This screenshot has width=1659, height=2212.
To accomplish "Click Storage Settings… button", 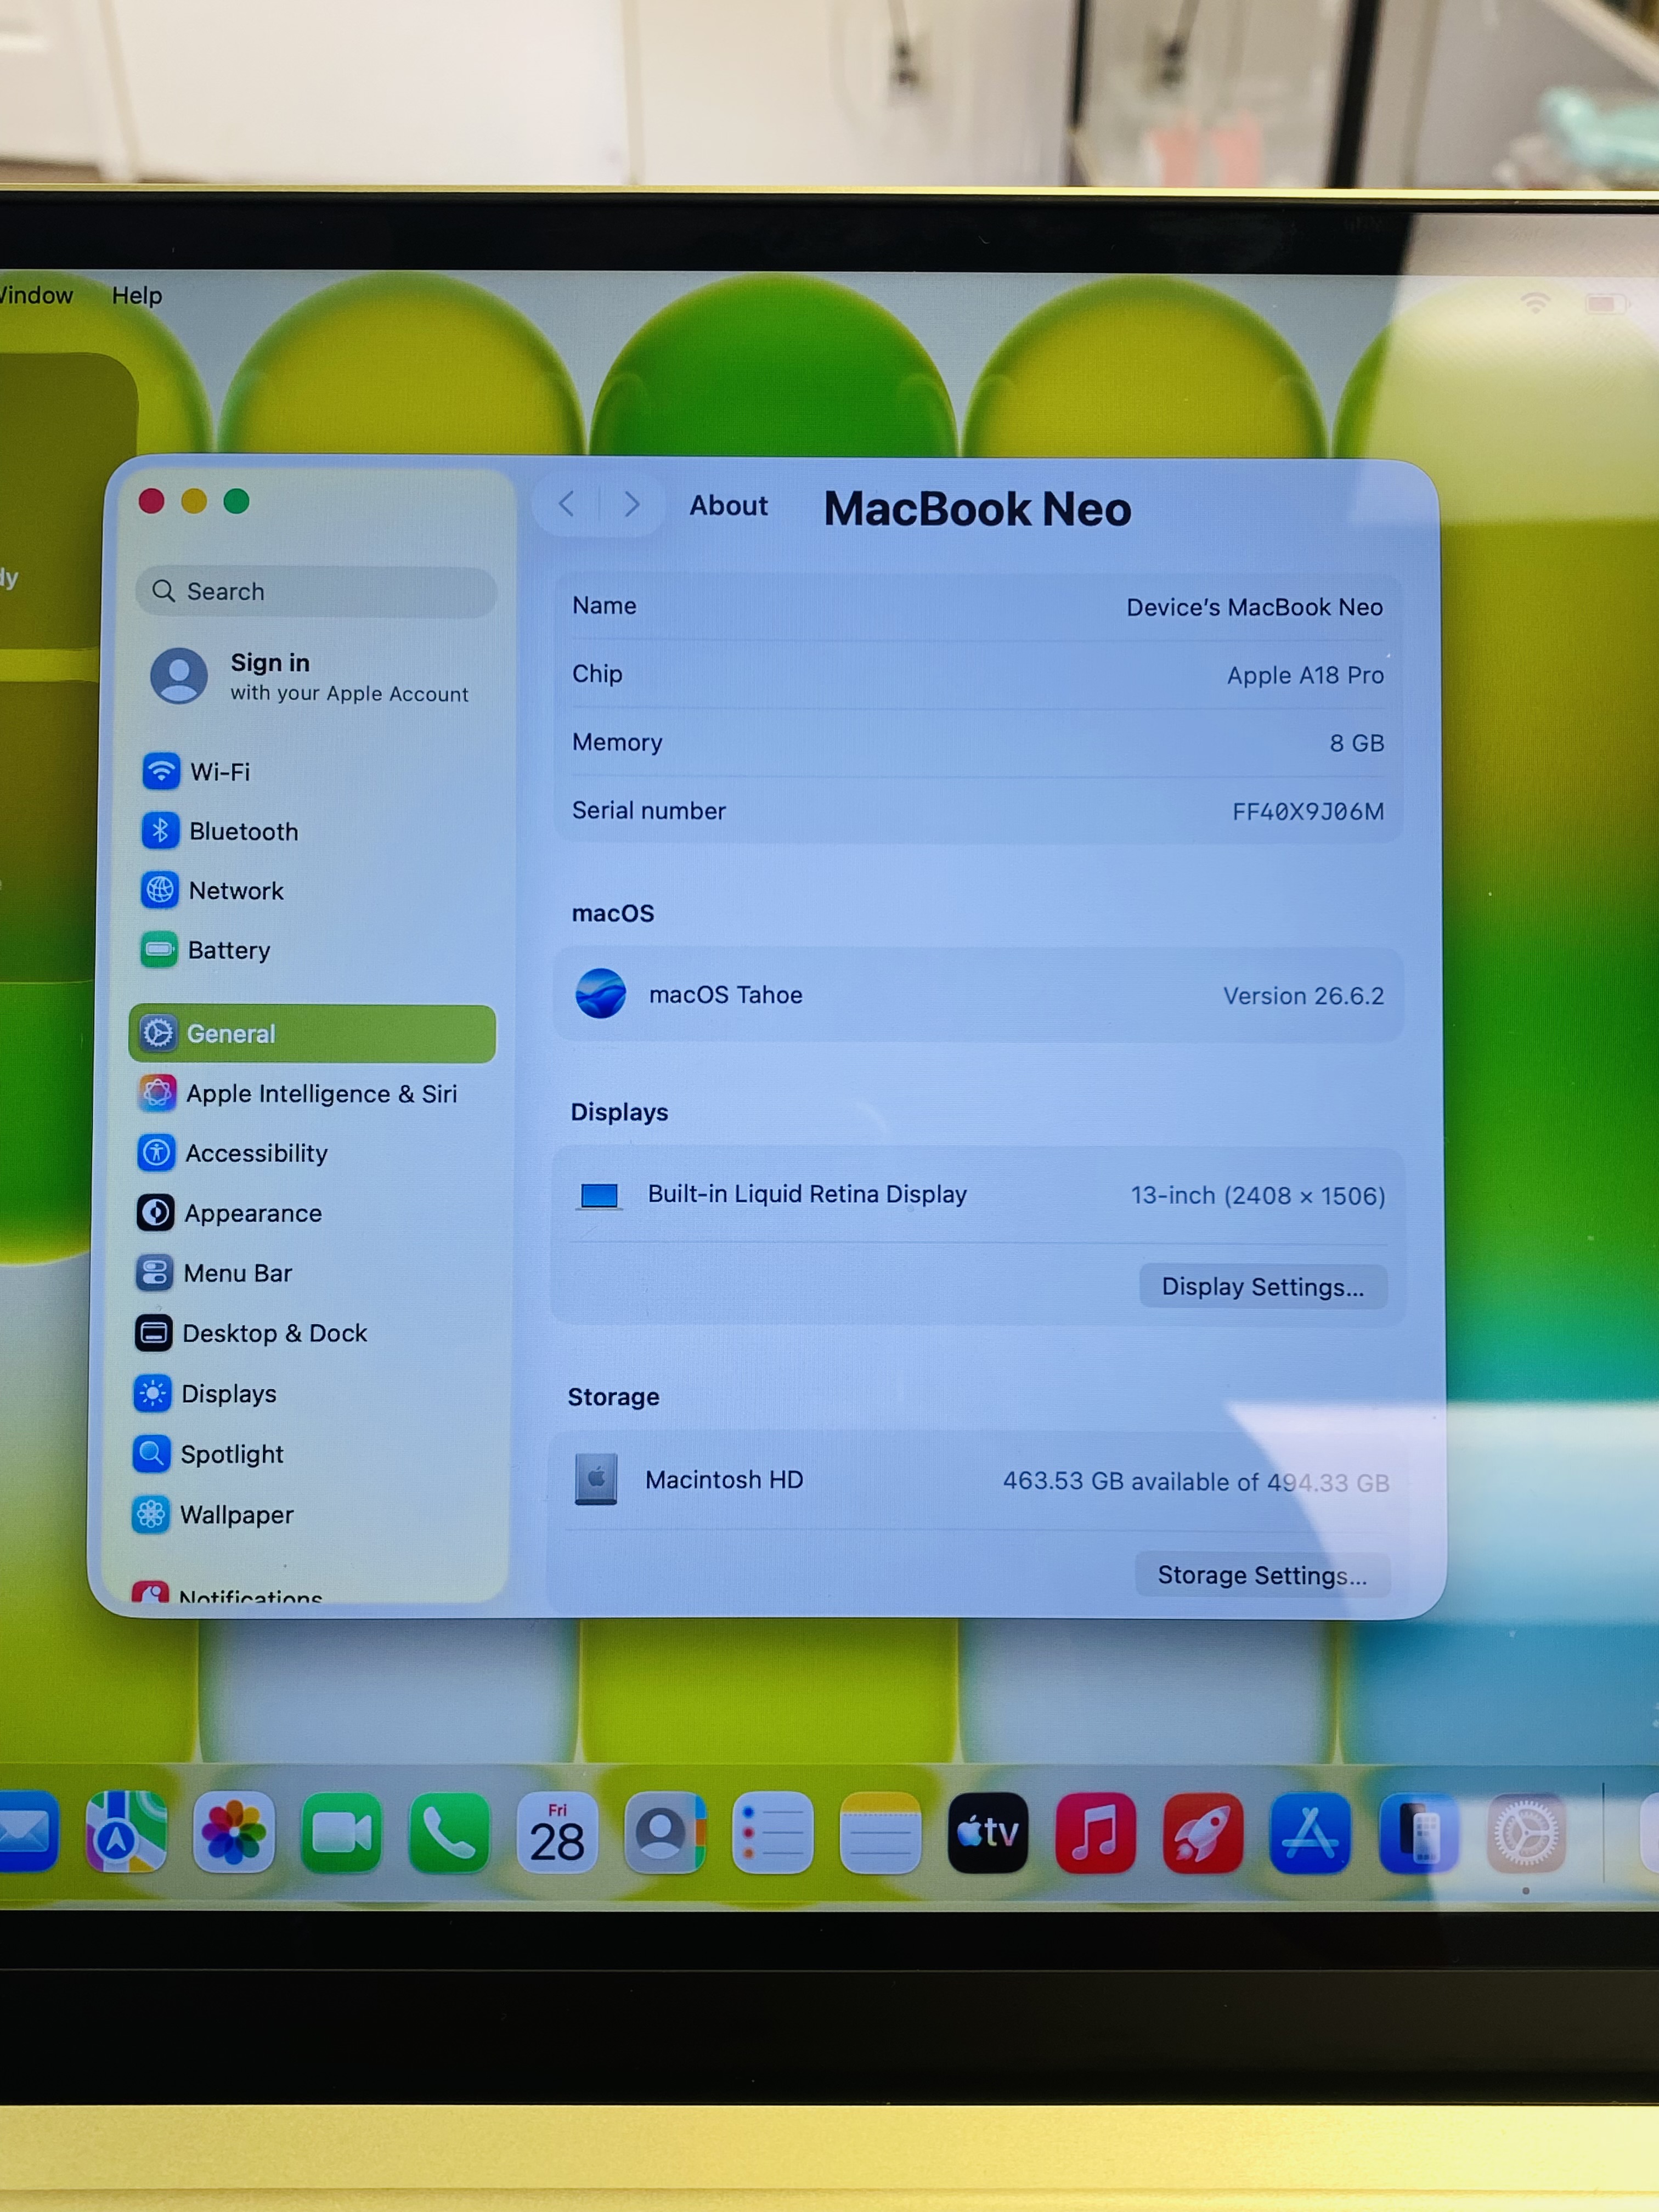I will click(x=1262, y=1575).
